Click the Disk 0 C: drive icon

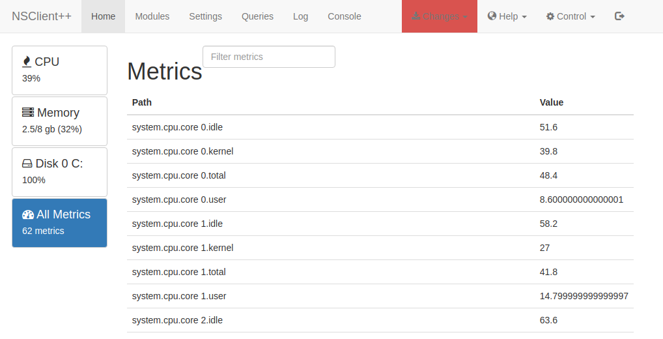27,164
